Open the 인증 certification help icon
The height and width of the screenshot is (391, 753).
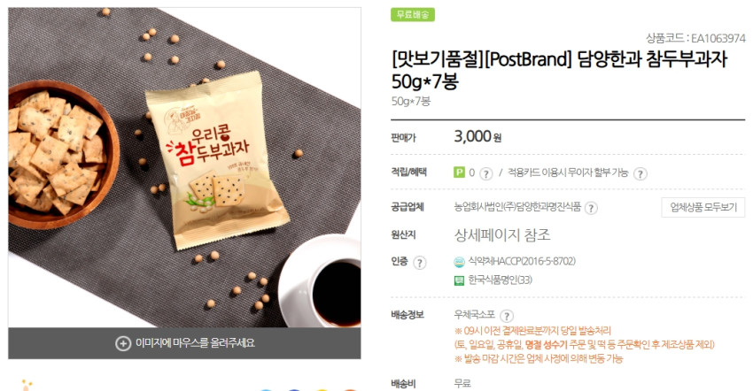(x=420, y=263)
